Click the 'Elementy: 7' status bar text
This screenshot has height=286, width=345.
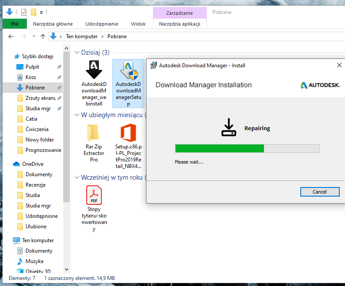[22, 278]
